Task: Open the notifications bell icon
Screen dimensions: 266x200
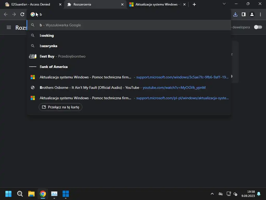Action: click(259, 194)
